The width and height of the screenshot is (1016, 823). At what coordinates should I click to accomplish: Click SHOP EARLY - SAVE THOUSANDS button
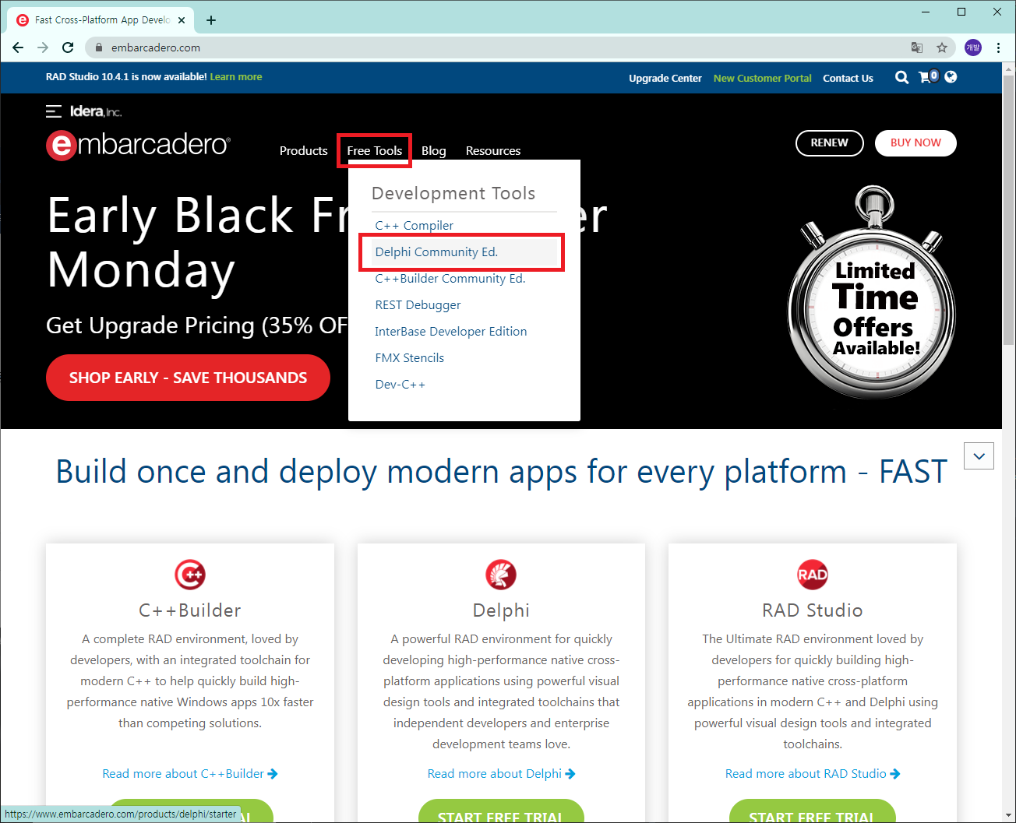point(188,378)
